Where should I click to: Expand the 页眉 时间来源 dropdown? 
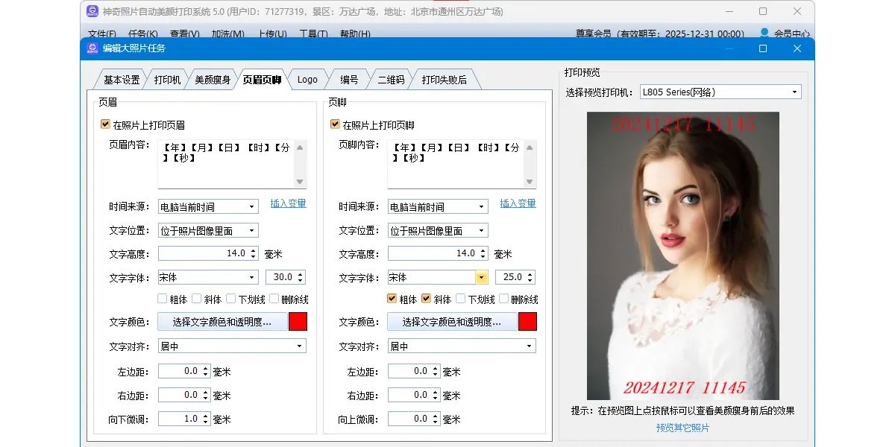click(x=252, y=207)
